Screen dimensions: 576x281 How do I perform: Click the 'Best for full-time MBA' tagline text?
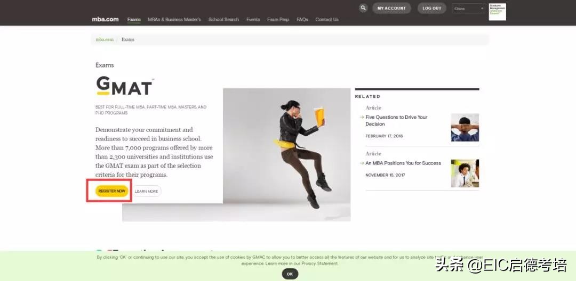[151, 110]
